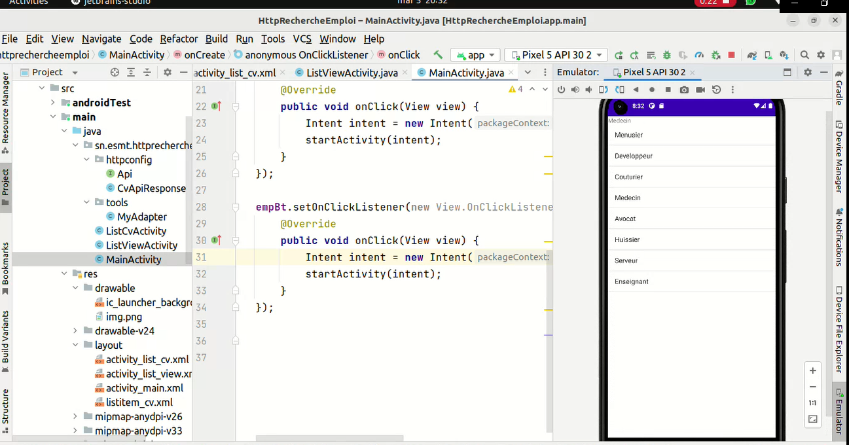Viewport: 849px width, 445px height.
Task: Click the editor horizontal scrollbar
Action: coord(329,438)
